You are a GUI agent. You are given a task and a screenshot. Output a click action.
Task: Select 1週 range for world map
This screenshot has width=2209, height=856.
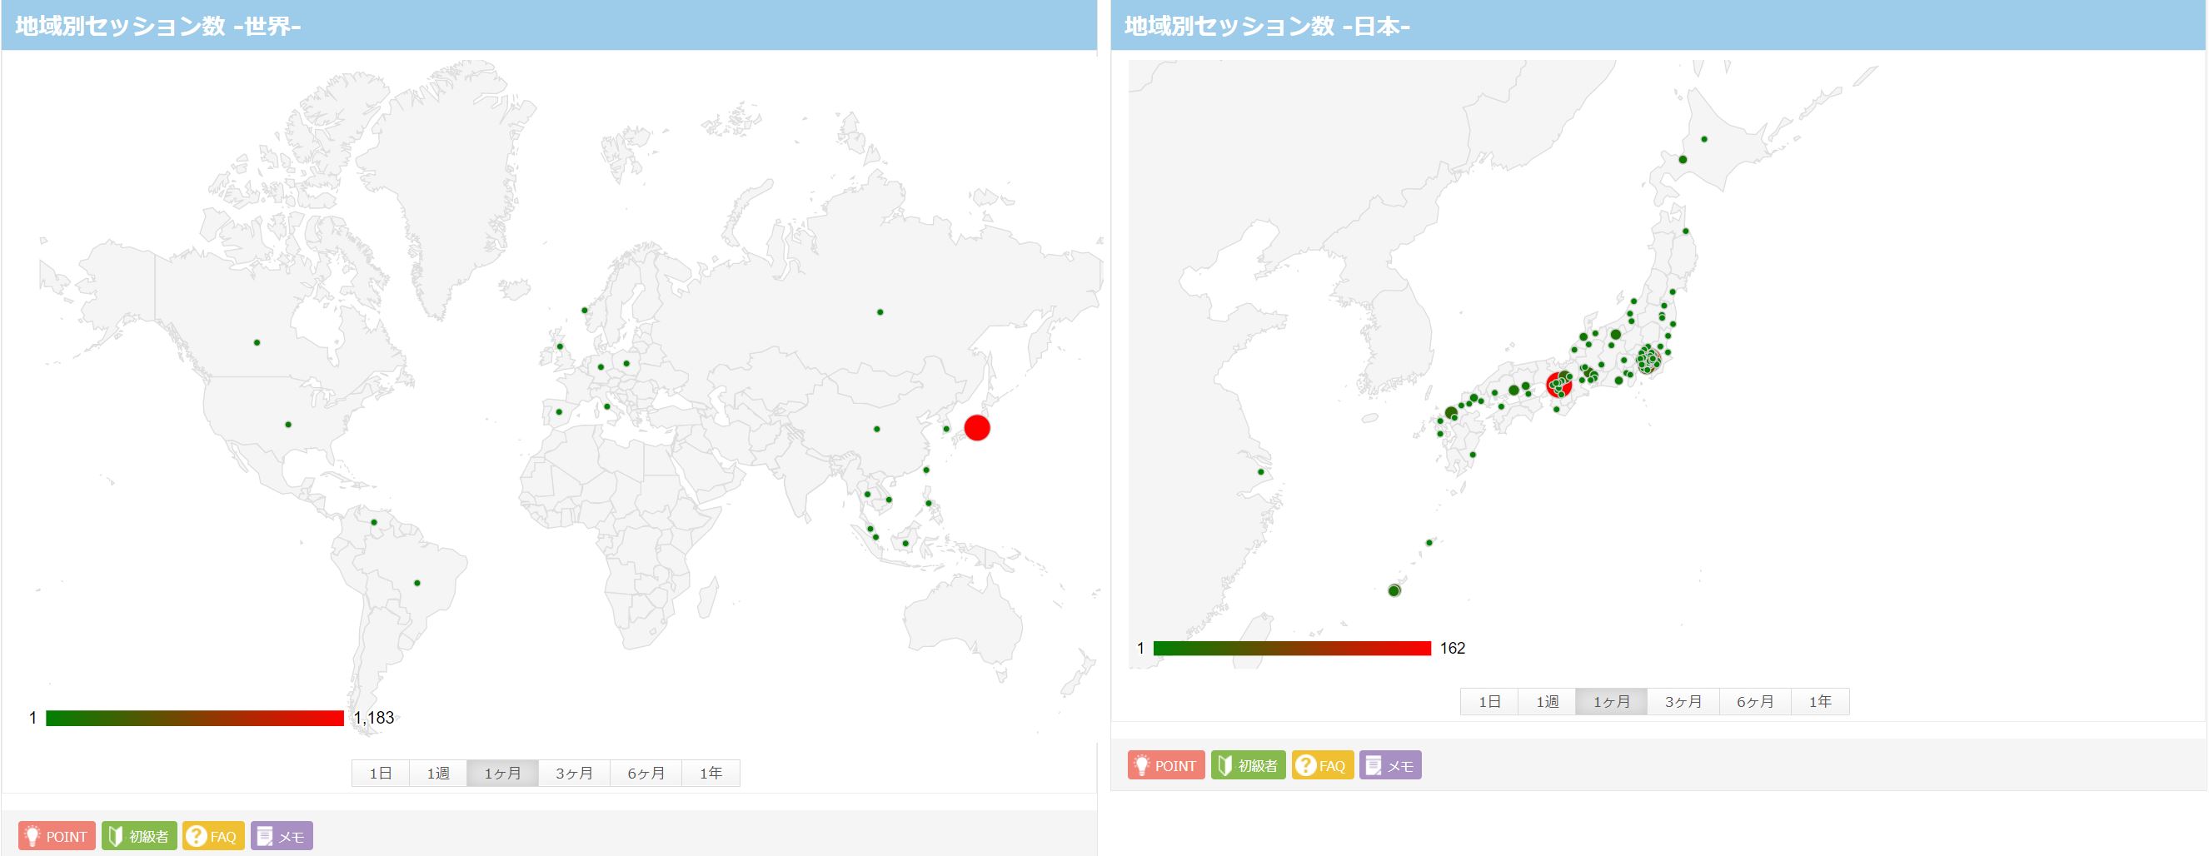(438, 773)
